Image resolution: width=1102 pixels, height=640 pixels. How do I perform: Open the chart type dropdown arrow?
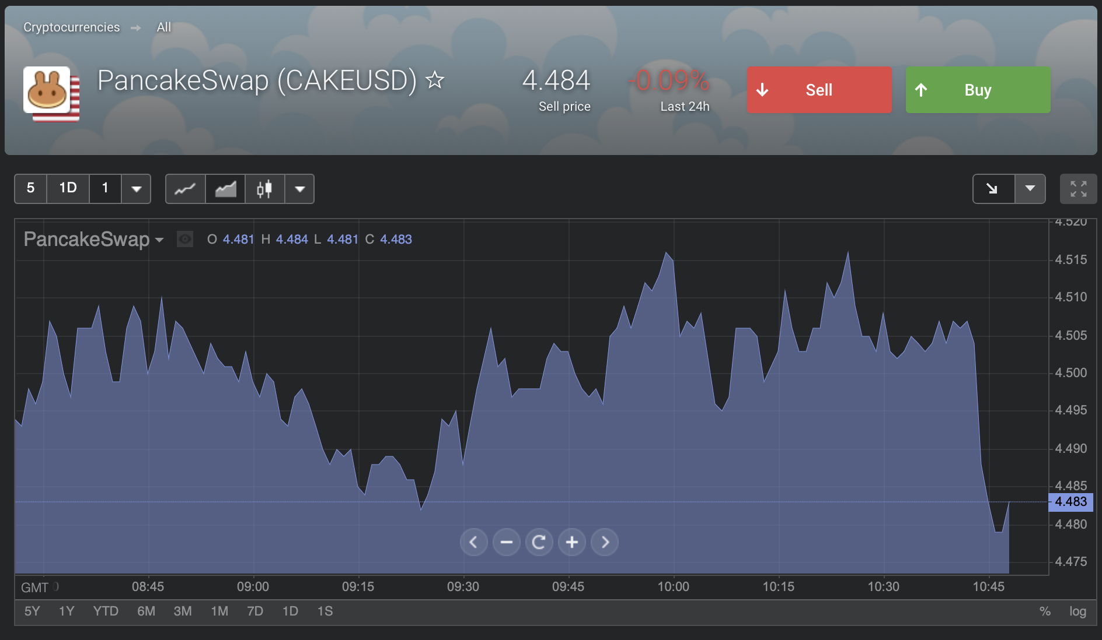coord(299,189)
